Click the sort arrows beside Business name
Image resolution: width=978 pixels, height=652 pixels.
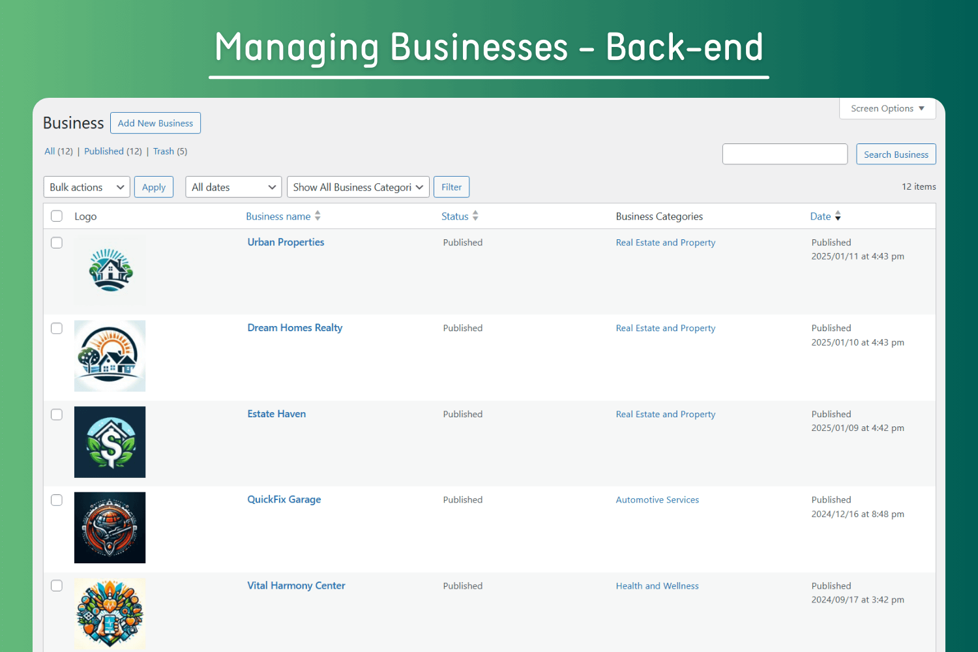coord(318,216)
